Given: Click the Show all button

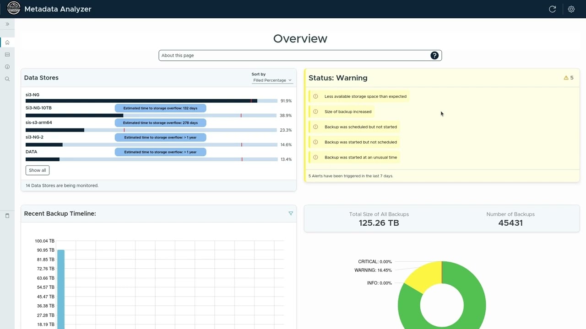Looking at the screenshot, I should pos(38,170).
